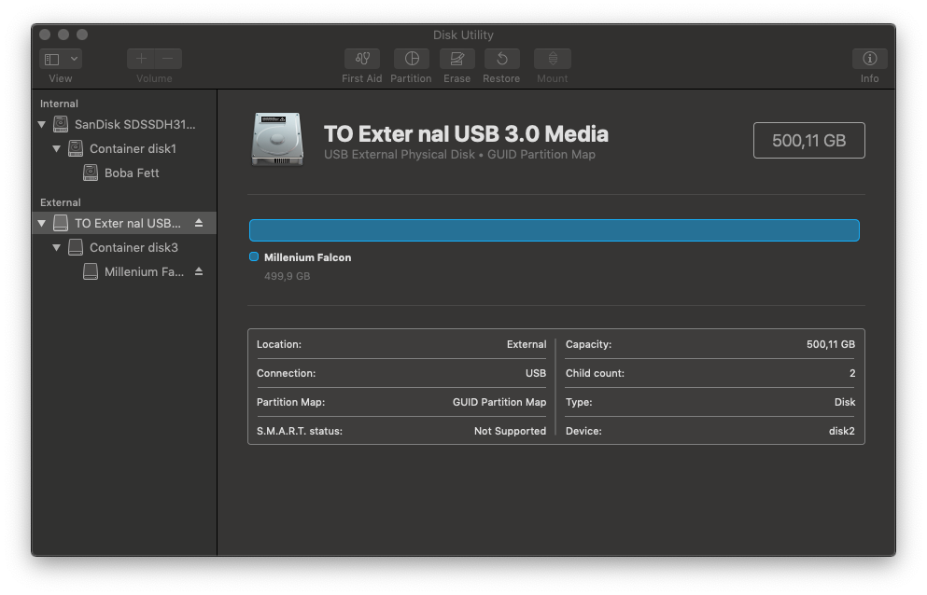927x595 pixels.
Task: Click the Container disk3 icon
Action: pyautogui.click(x=76, y=247)
